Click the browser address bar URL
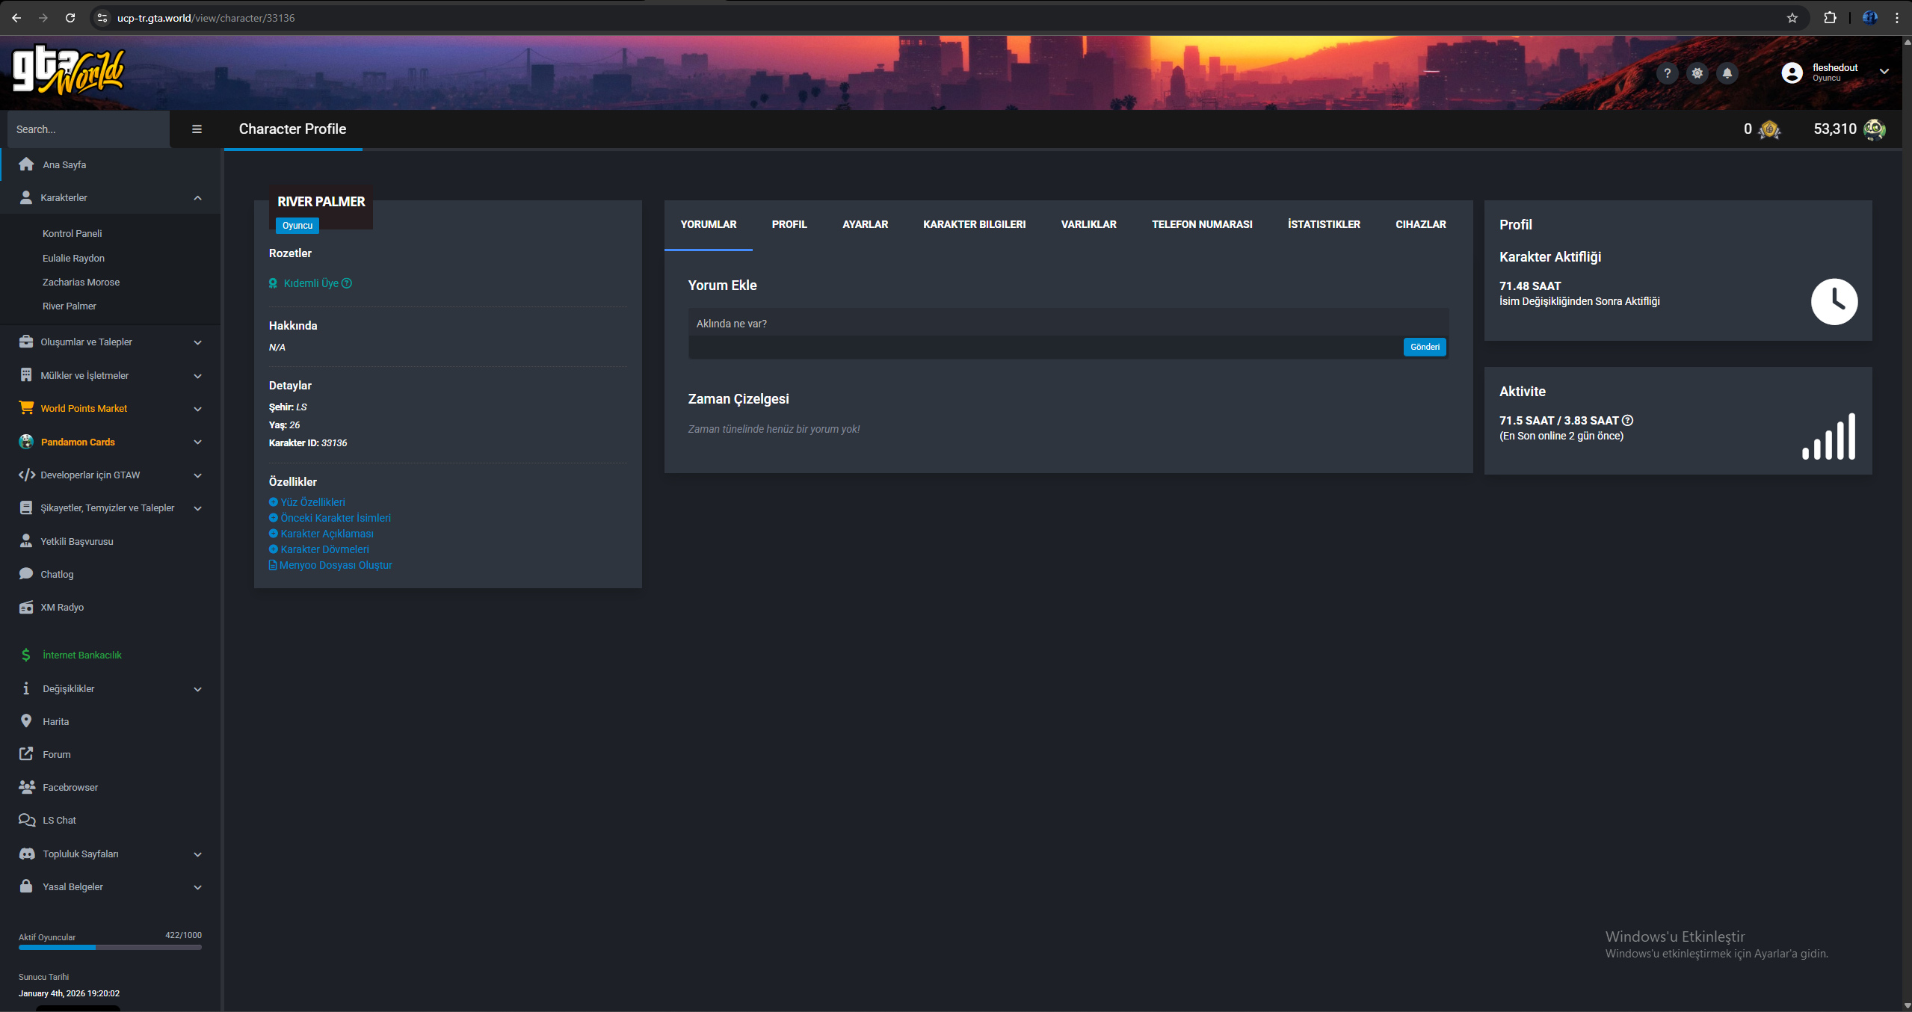1912x1012 pixels. pyautogui.click(x=206, y=18)
